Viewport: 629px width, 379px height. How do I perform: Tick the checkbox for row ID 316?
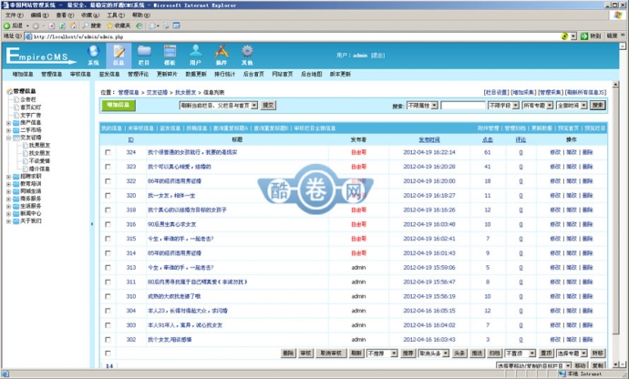click(x=108, y=225)
